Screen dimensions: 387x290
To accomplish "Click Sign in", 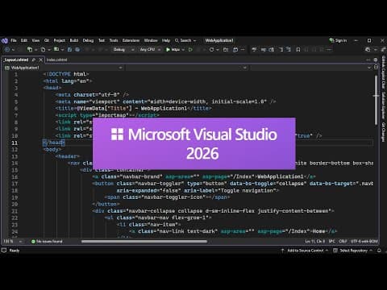I will pyautogui.click(x=339, y=40).
